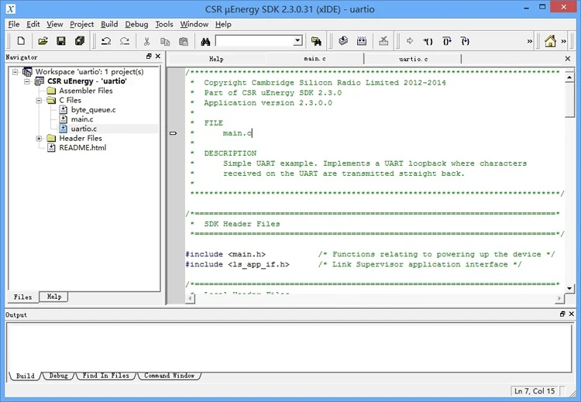Expand the debug toolbar overflow chevron
The height and width of the screenshot is (402, 581).
(530, 41)
